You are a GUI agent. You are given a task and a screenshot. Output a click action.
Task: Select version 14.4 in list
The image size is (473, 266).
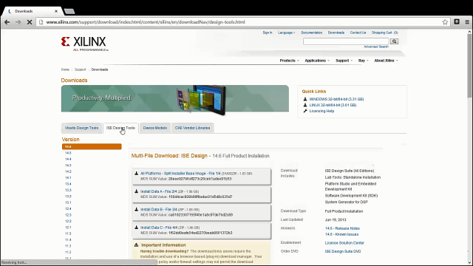pyautogui.click(x=68, y=160)
